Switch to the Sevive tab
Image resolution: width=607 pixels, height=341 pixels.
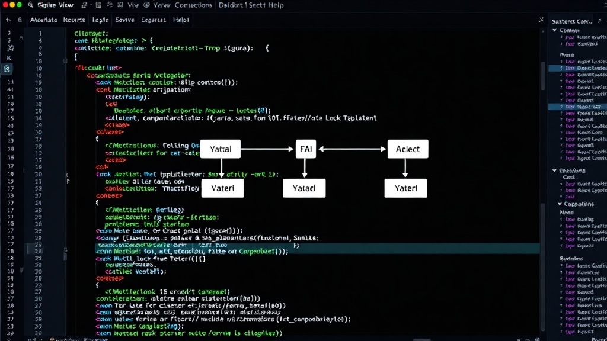124,20
